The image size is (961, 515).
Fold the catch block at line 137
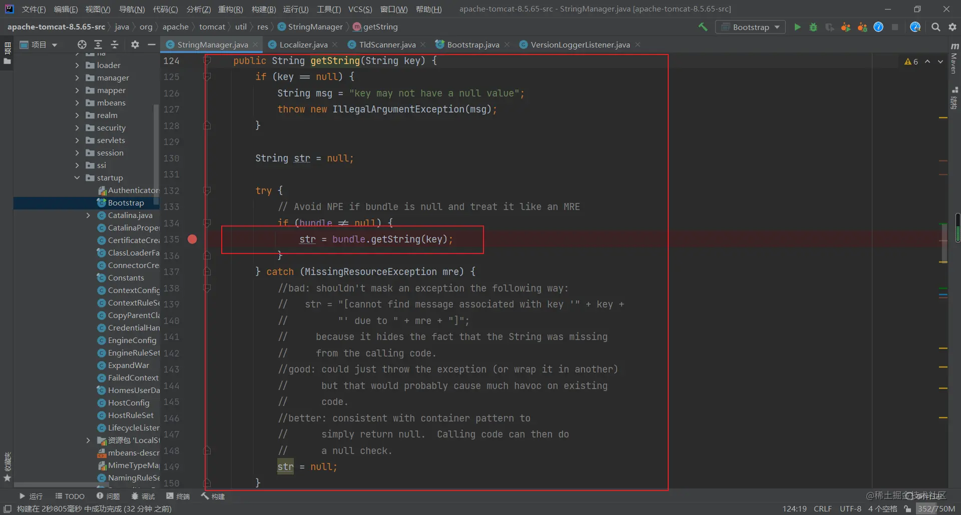click(207, 271)
